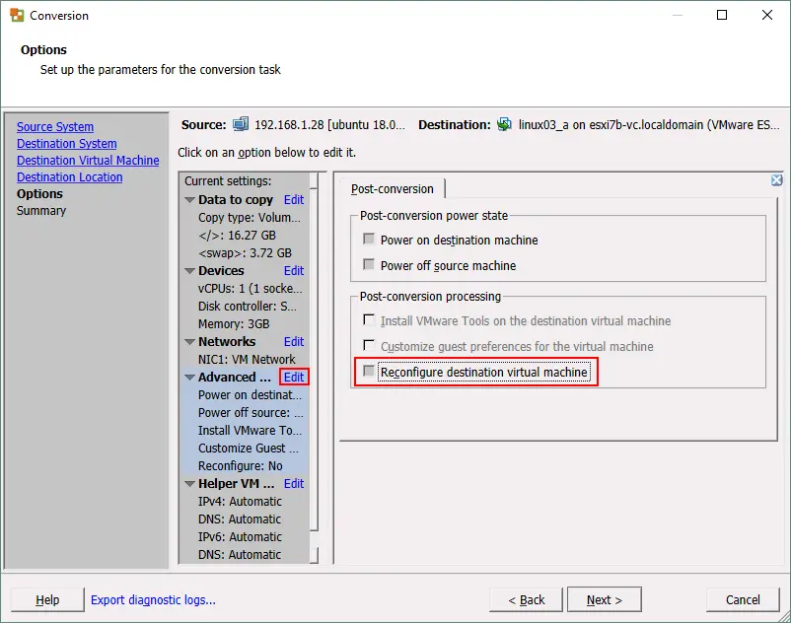Collapse the Advanced section
The height and width of the screenshot is (623, 791).
point(190,378)
